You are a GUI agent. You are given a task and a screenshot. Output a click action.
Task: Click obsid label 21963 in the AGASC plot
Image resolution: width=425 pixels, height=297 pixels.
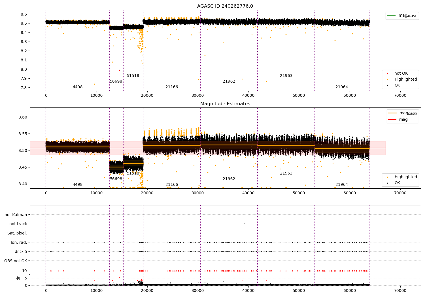click(286, 76)
